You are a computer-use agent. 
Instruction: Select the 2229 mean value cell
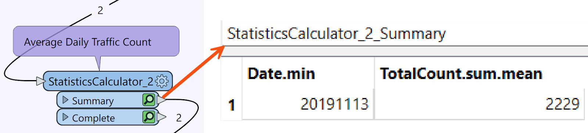pos(480,104)
